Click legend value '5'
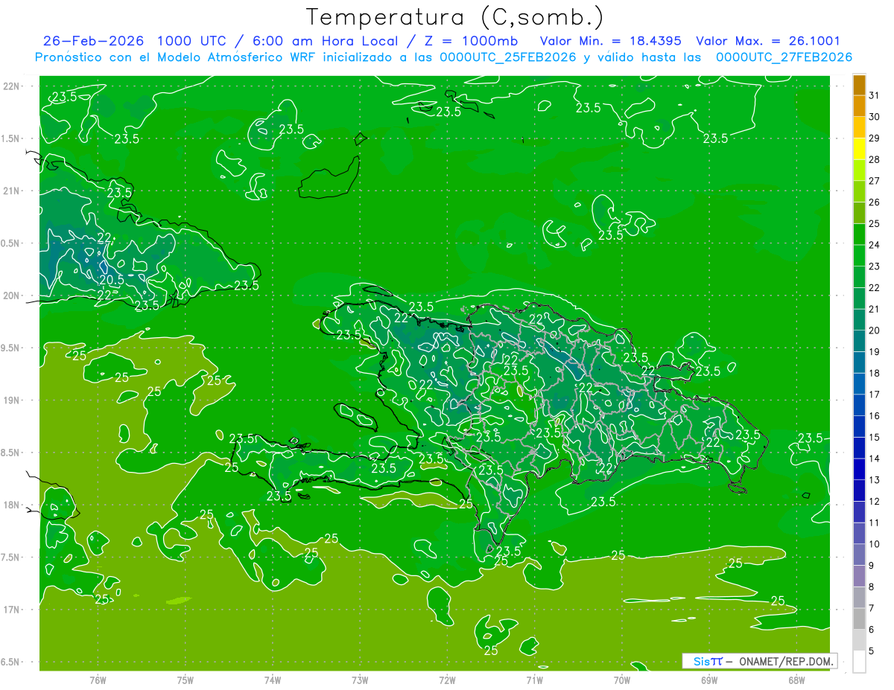The width and height of the screenshot is (894, 690). click(x=872, y=651)
